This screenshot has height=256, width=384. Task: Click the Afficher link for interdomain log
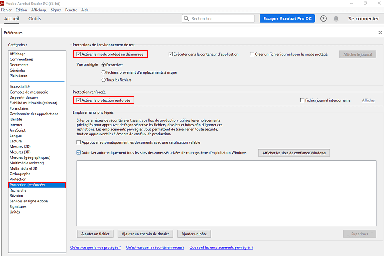coord(368,100)
